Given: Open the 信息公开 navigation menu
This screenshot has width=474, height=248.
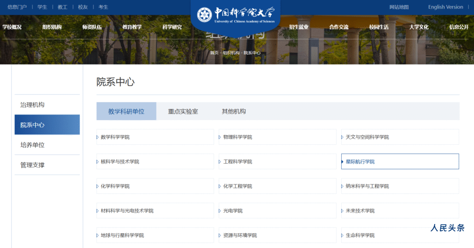Looking at the screenshot, I should pos(459,27).
